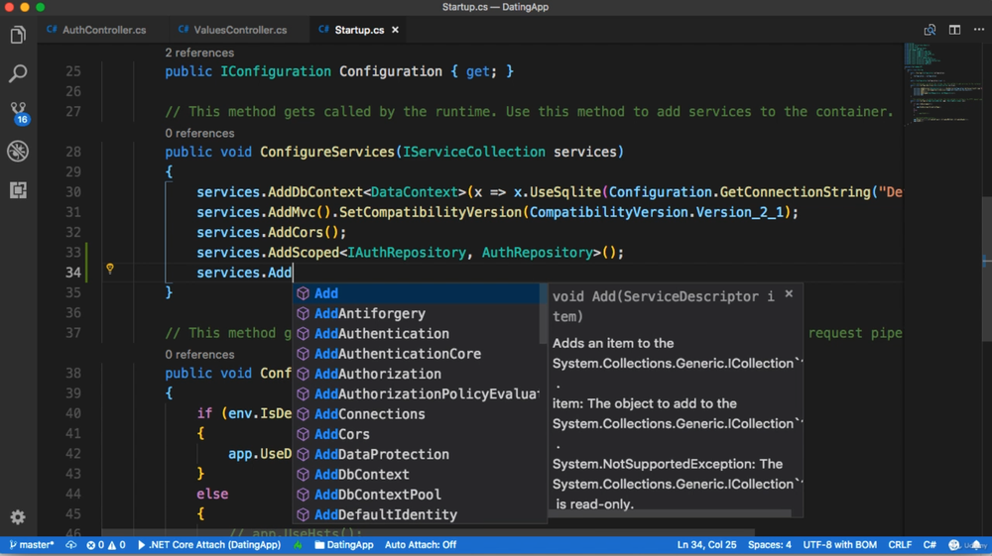Switch to ValuesController.cs tab
The width and height of the screenshot is (992, 556).
coord(232,30)
